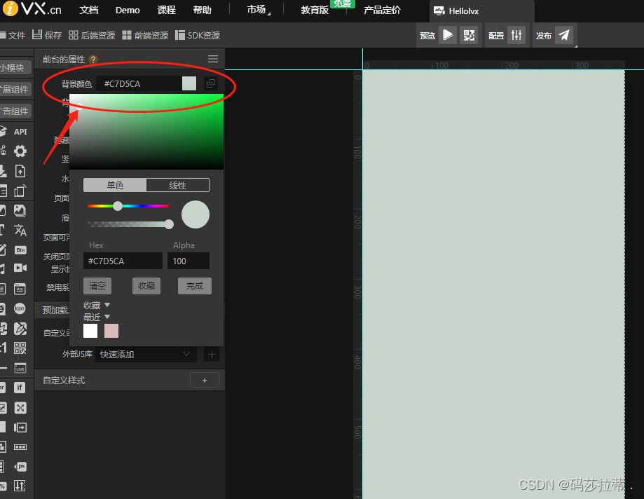Add the Btn button component

(20, 249)
